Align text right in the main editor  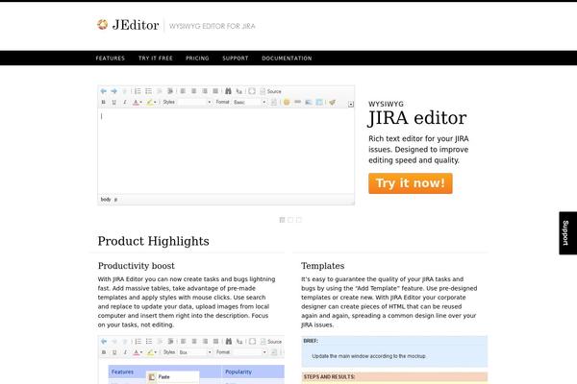pyautogui.click(x=205, y=91)
